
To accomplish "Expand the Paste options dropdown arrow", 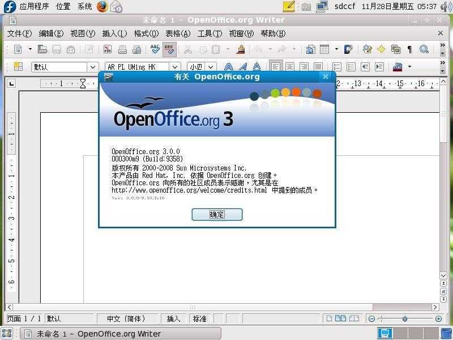I will tap(228, 49).
